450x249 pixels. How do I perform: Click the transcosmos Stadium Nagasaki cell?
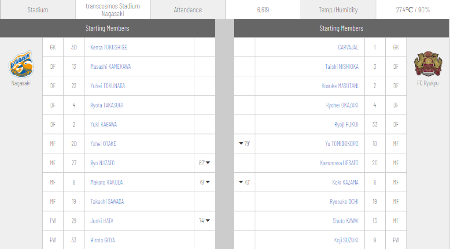[x=113, y=10]
